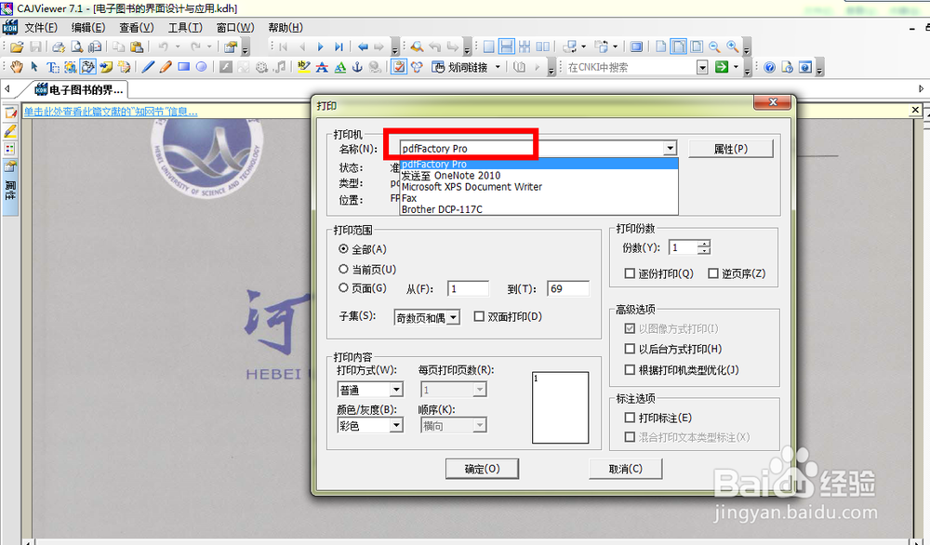
Task: Click the blue Help question mark icon
Action: click(769, 67)
